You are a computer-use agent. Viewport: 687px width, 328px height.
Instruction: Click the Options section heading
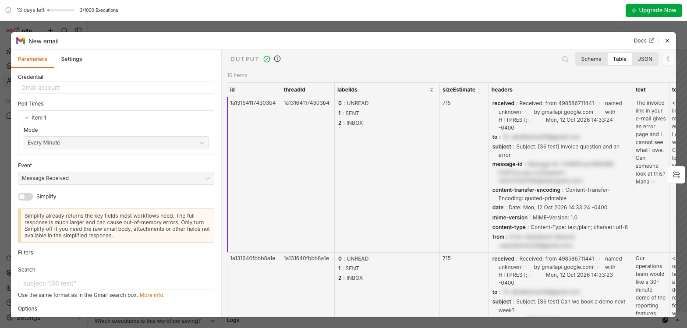coord(28,309)
